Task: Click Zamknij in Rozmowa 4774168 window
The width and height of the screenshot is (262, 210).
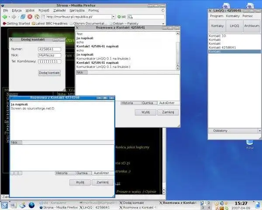Action: click(103, 182)
